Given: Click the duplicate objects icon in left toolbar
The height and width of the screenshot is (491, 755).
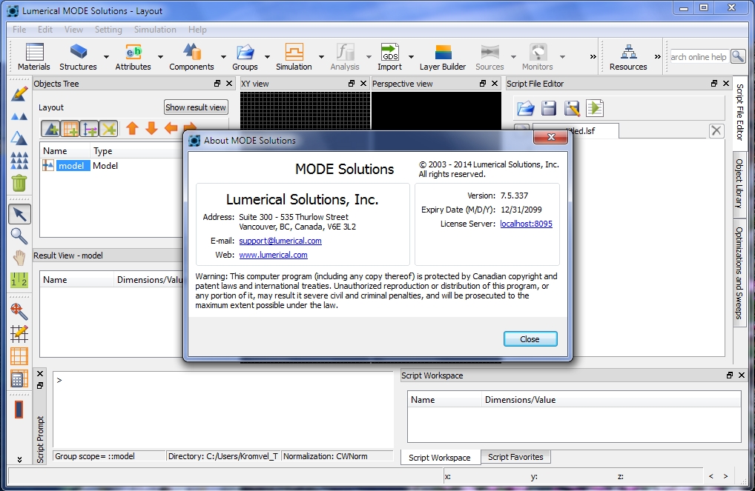Looking at the screenshot, I should 19,116.
